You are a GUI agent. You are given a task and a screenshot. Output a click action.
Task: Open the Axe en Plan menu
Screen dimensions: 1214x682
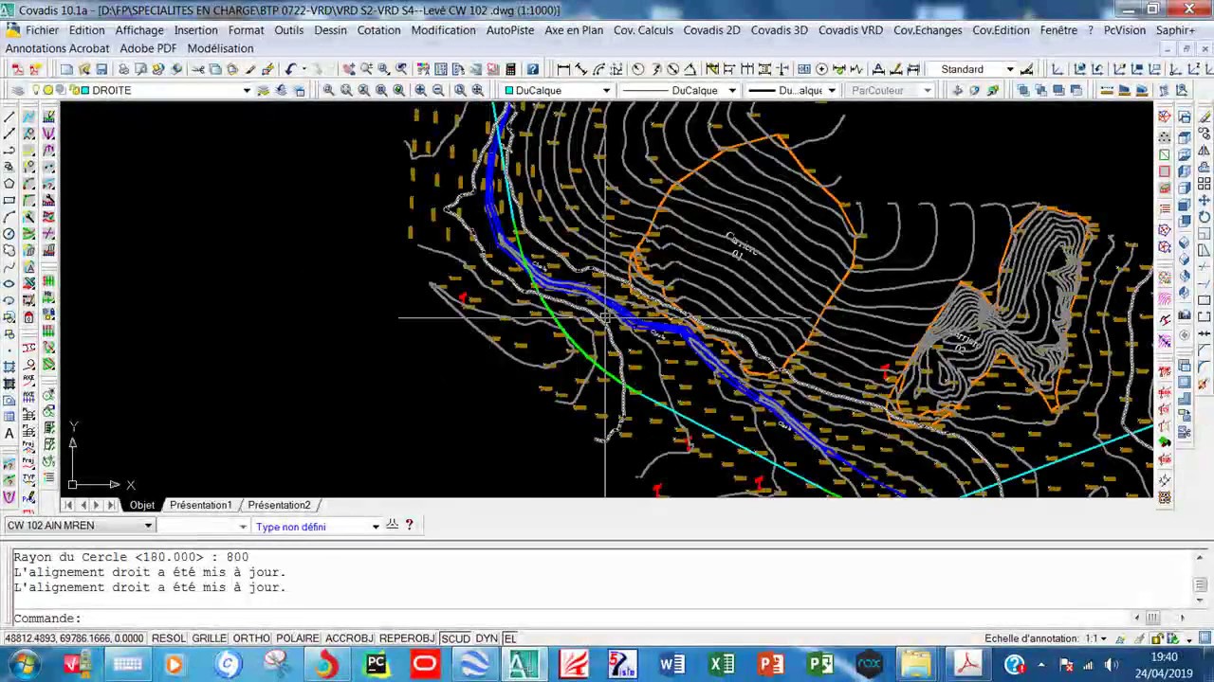[x=574, y=30]
